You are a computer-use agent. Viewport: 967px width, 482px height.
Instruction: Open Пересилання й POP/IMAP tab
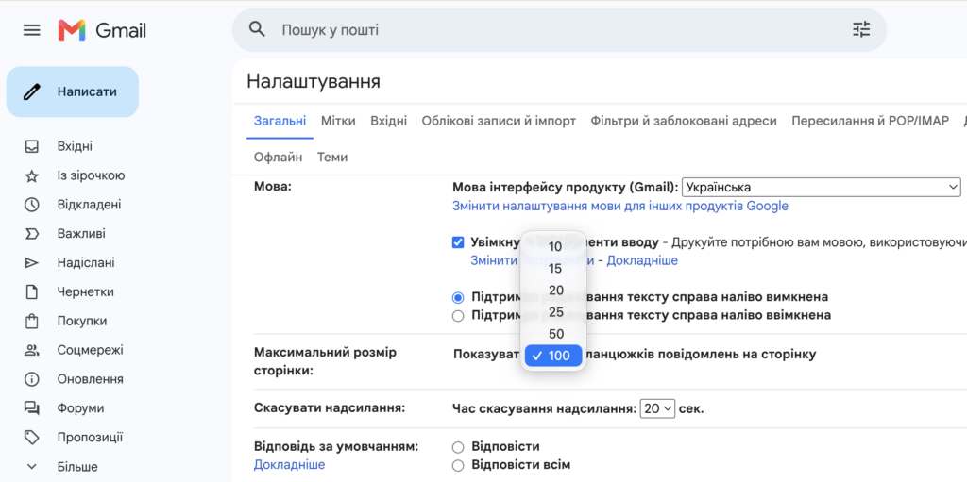[x=870, y=121]
